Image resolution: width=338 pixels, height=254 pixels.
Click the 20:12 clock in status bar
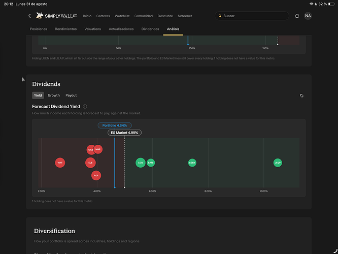coord(9,4)
